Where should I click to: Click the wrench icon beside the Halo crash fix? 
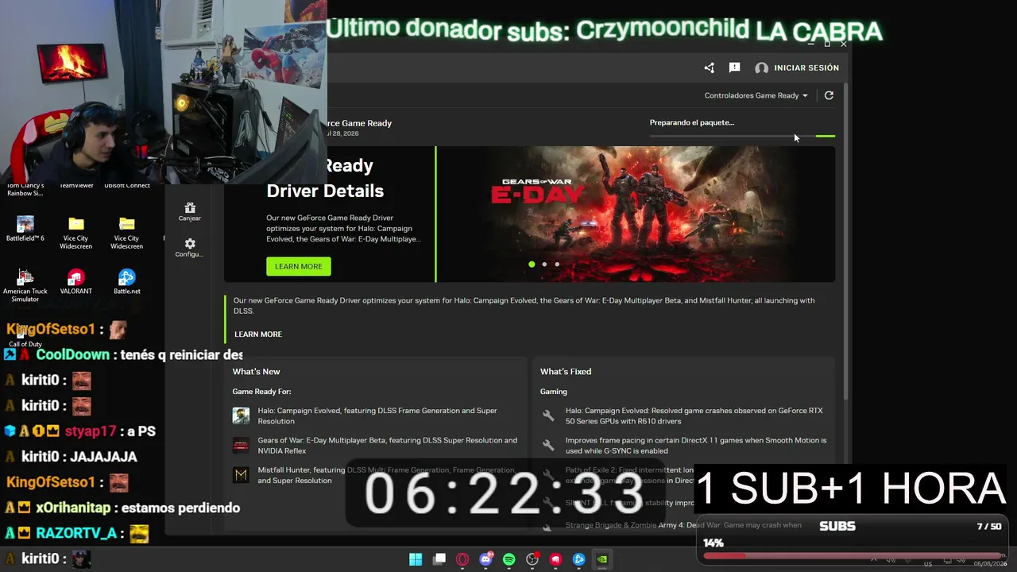tap(548, 415)
